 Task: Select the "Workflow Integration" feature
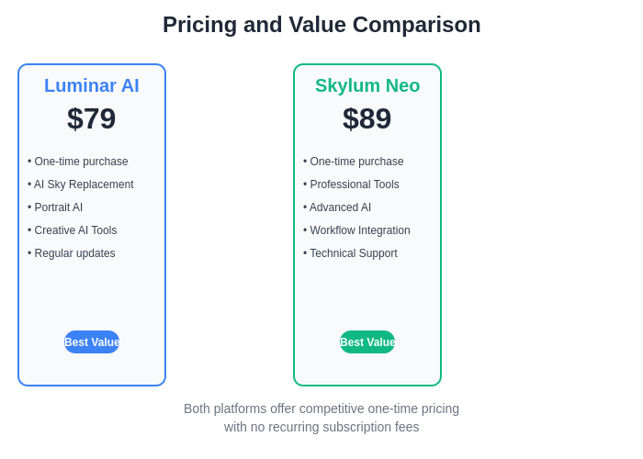tap(357, 230)
